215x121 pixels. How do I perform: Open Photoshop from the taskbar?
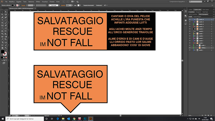click(x=85, y=119)
